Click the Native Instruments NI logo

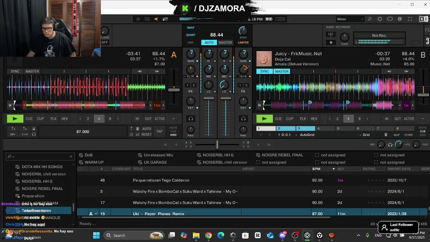(423, 19)
